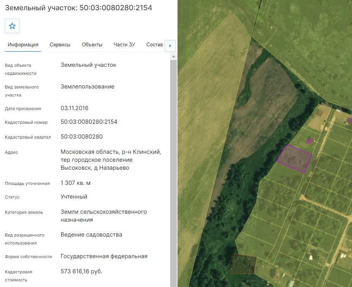Click the address text Московская область
Screen dimensions: 352x287
90,152
